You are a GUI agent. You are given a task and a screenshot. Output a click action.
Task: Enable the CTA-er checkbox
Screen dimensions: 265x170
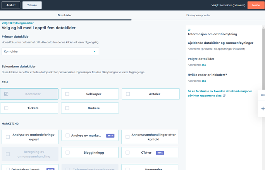click(x=127, y=153)
